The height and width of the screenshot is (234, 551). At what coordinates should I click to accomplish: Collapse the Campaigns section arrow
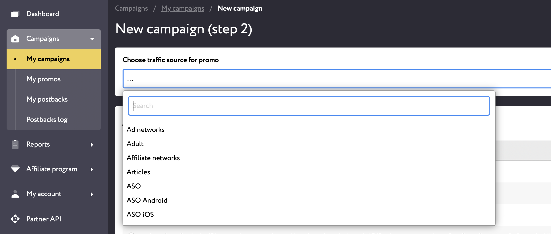coord(92,39)
